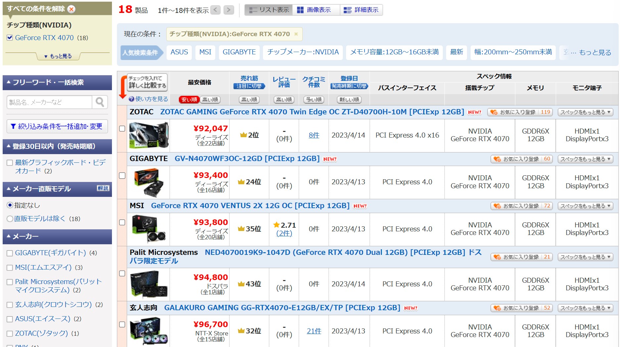Remove the GeForce RTX 4070 condition tag
Image resolution: width=620 pixels, height=347 pixels.
click(296, 34)
